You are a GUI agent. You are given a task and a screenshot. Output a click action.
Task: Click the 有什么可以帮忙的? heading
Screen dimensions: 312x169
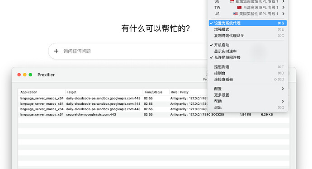point(156,28)
